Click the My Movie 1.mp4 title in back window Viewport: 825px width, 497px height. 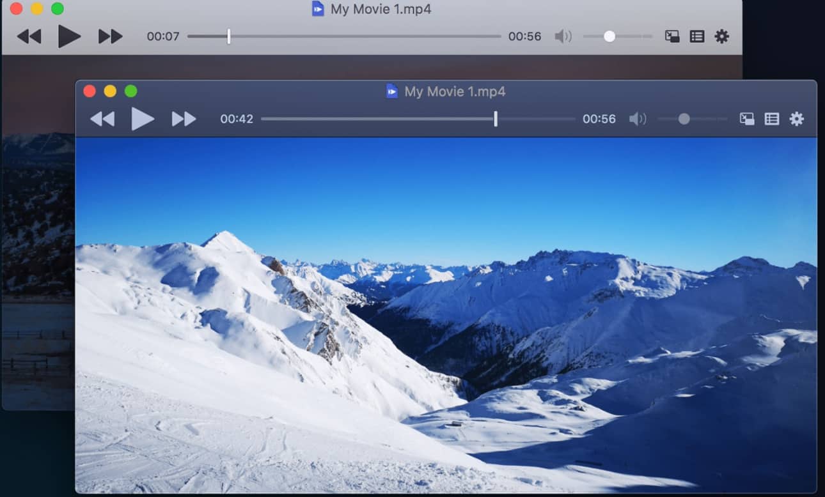point(381,10)
